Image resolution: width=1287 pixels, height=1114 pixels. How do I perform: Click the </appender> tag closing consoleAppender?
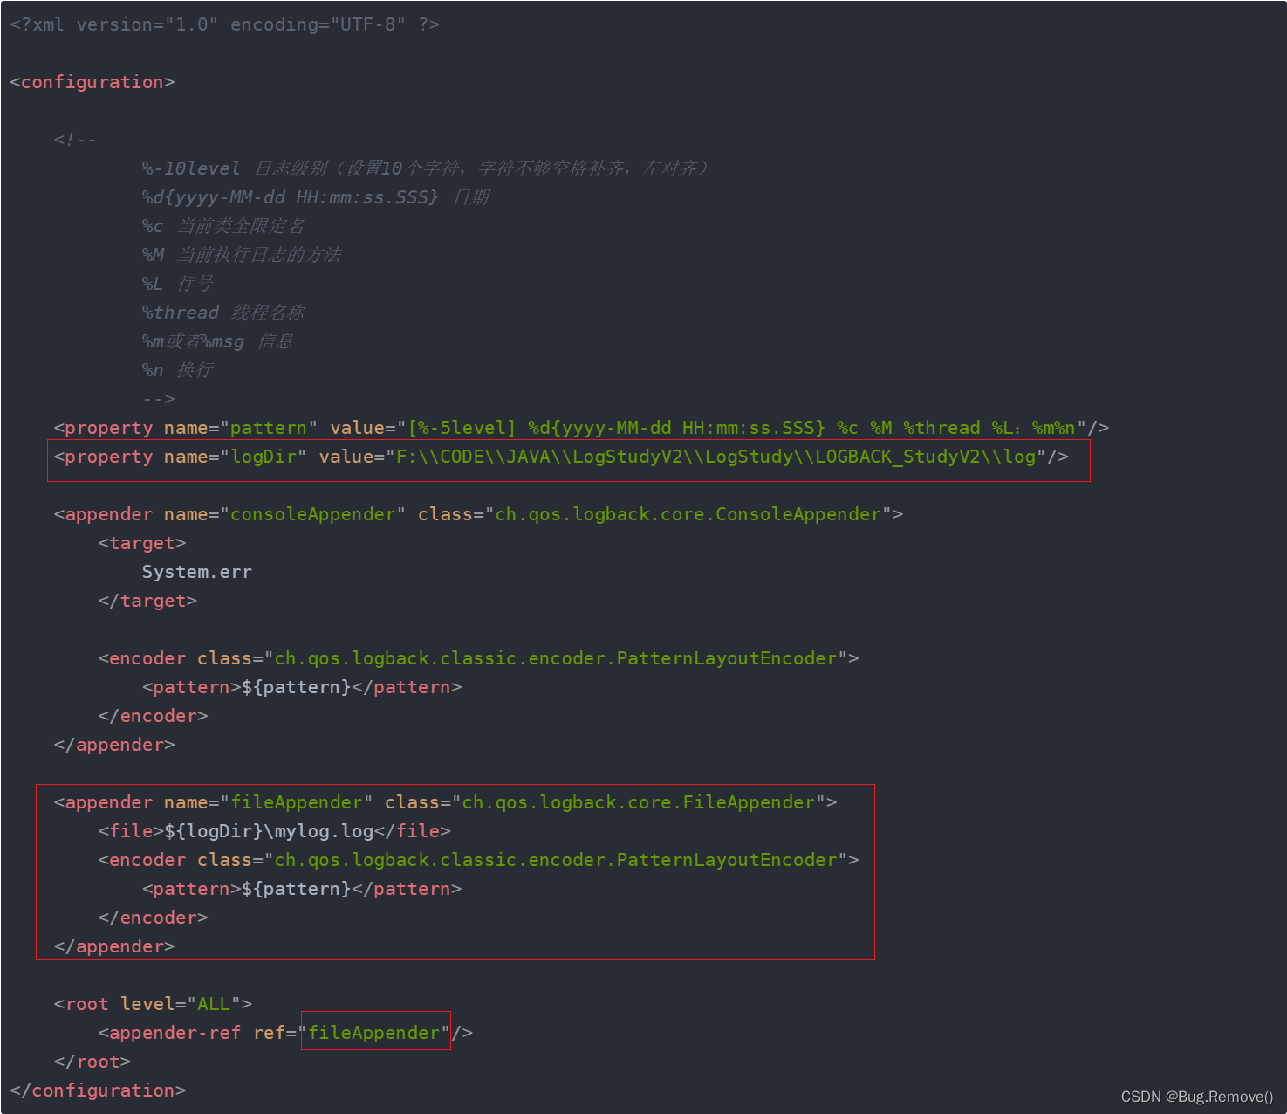(x=114, y=745)
